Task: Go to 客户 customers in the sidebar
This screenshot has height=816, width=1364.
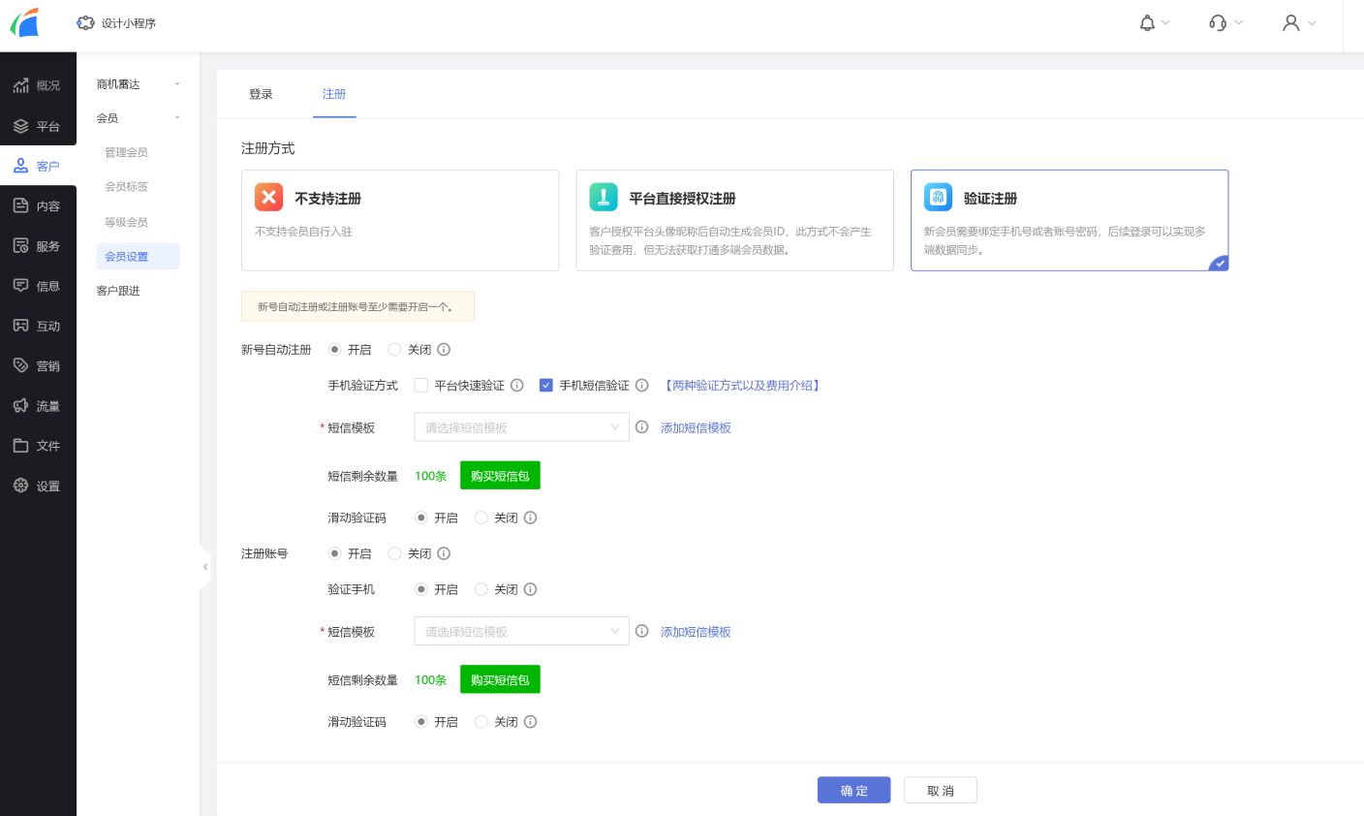Action: click(38, 166)
